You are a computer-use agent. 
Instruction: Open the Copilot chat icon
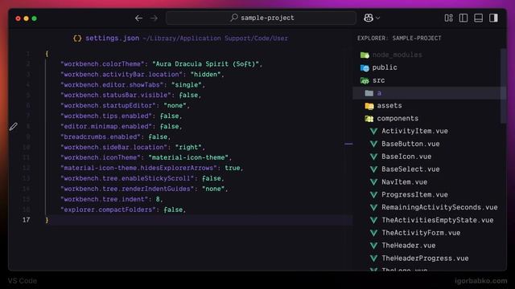click(369, 18)
